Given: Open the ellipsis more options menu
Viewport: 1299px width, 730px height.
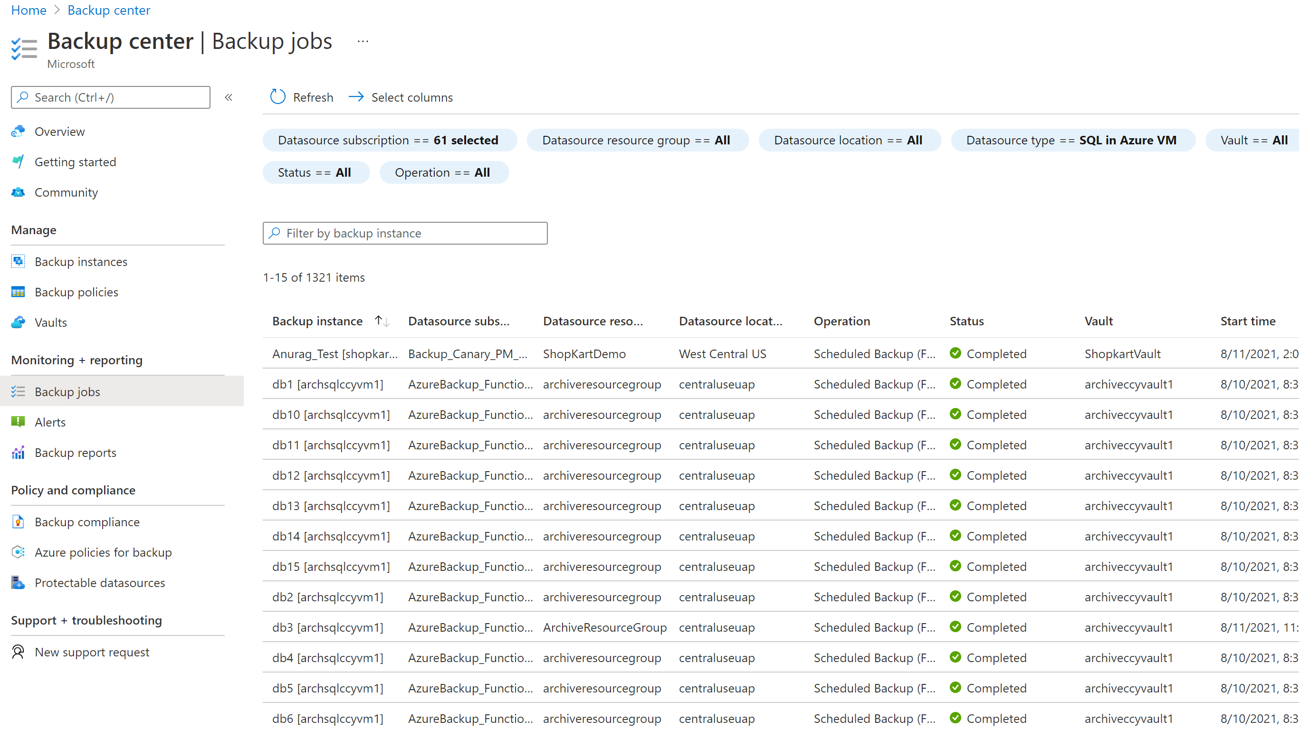Looking at the screenshot, I should pyautogui.click(x=363, y=41).
